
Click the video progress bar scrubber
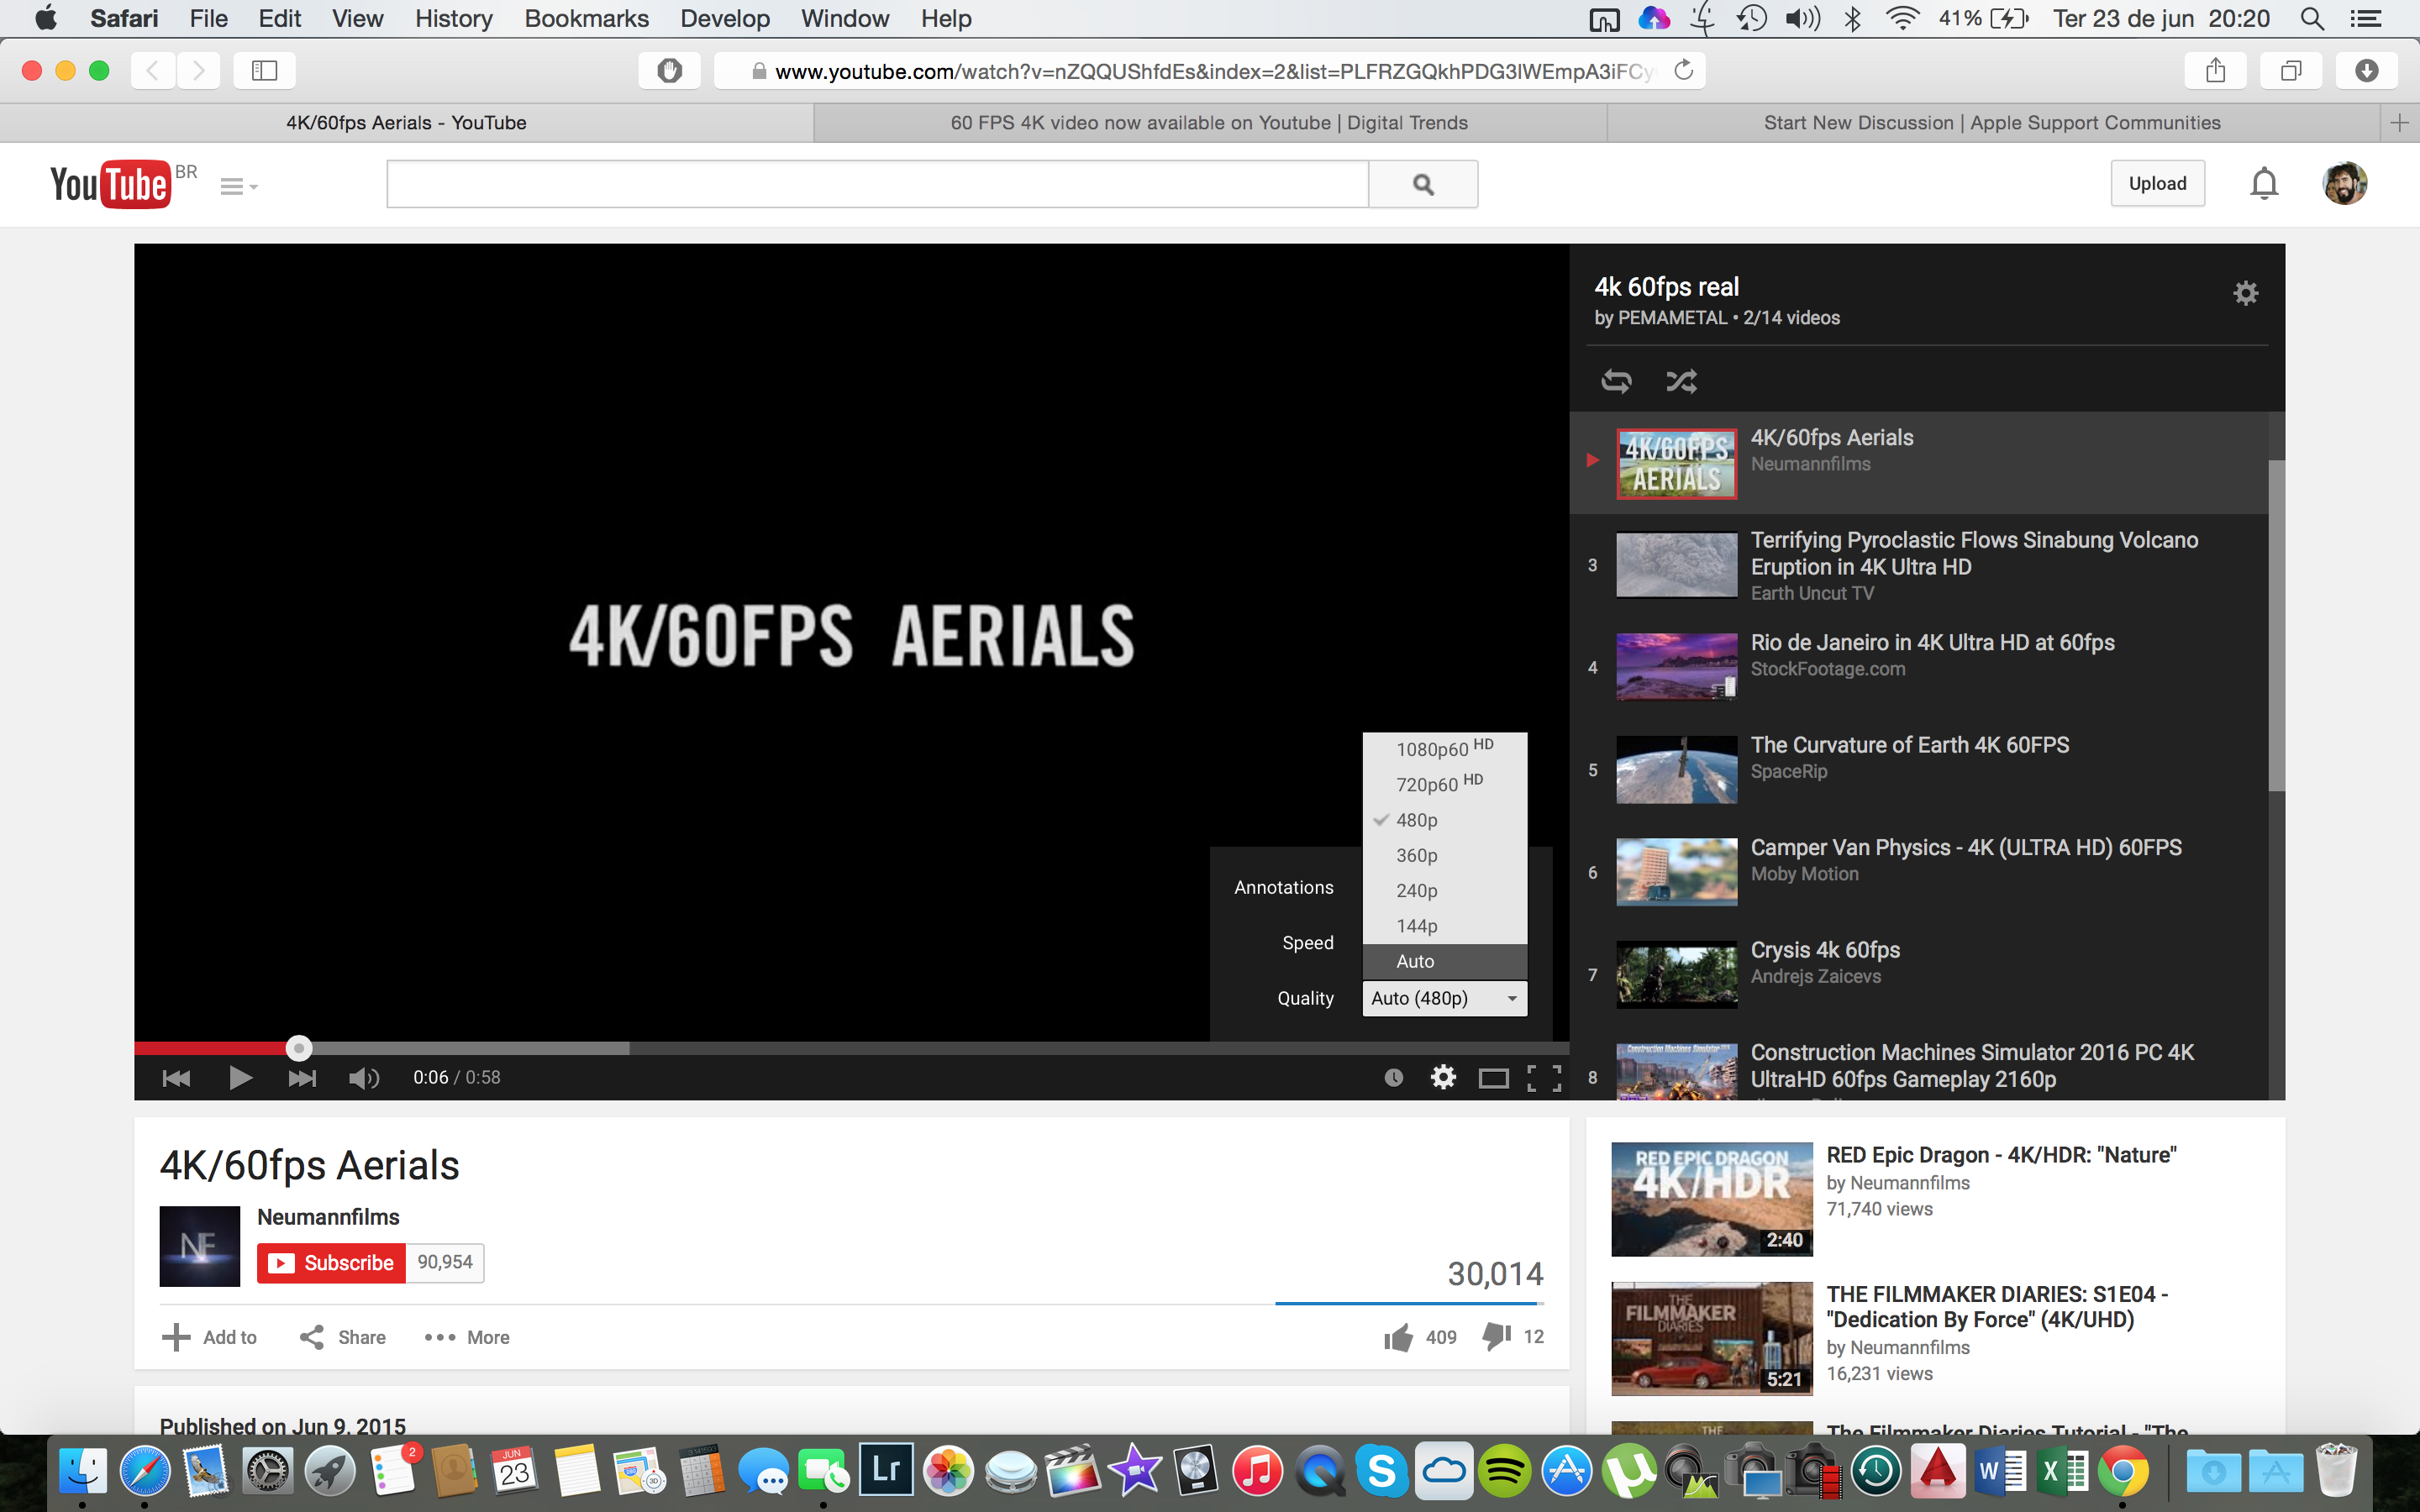298,1048
